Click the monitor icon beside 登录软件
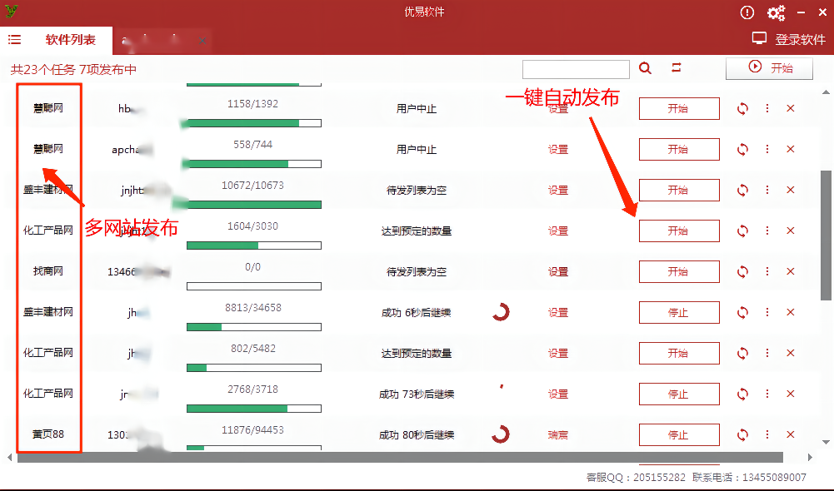 click(x=759, y=38)
